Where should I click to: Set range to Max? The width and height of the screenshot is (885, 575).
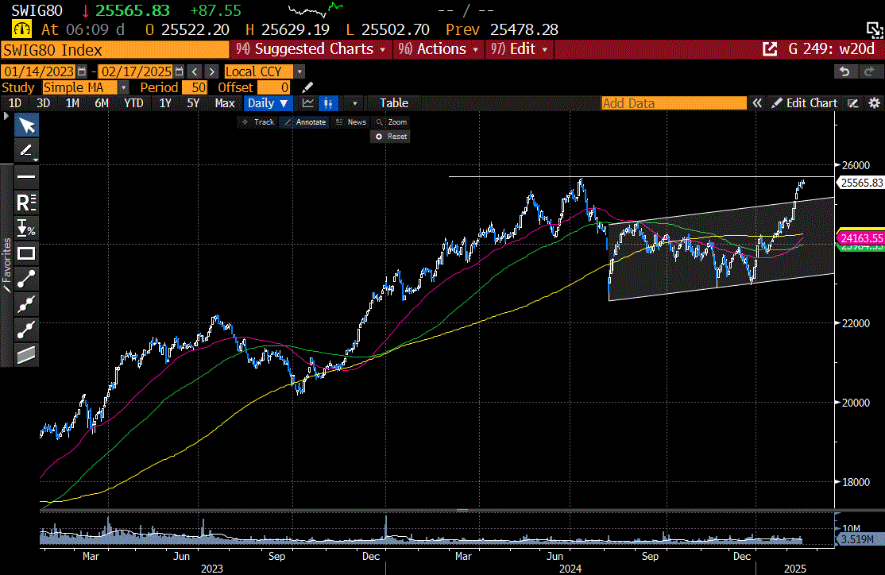tap(225, 103)
